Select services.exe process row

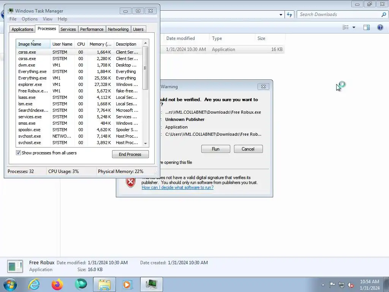coord(79,117)
